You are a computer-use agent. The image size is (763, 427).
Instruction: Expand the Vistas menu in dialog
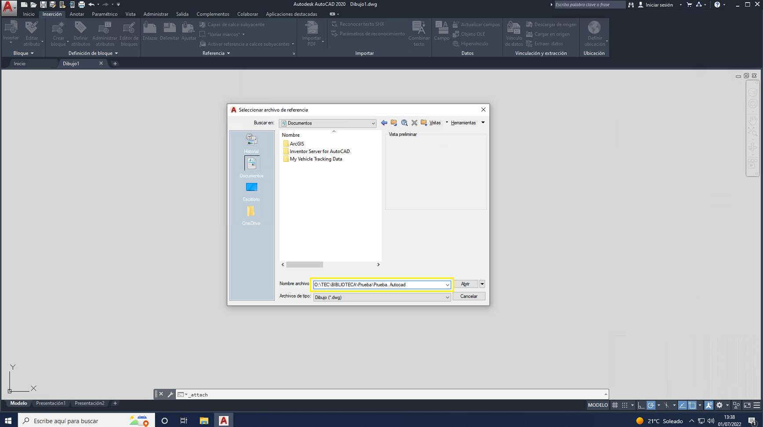[x=447, y=123]
